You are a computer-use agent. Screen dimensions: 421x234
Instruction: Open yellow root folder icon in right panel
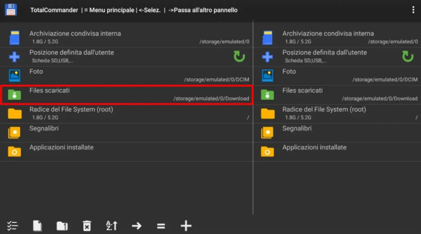pyautogui.click(x=267, y=113)
